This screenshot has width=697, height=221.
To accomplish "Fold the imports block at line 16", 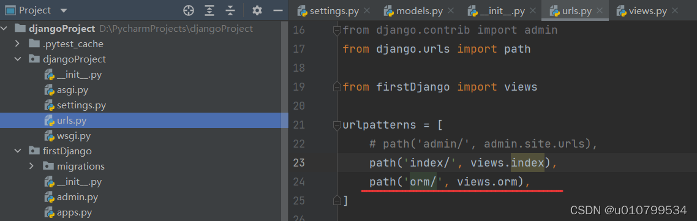I will [x=337, y=30].
